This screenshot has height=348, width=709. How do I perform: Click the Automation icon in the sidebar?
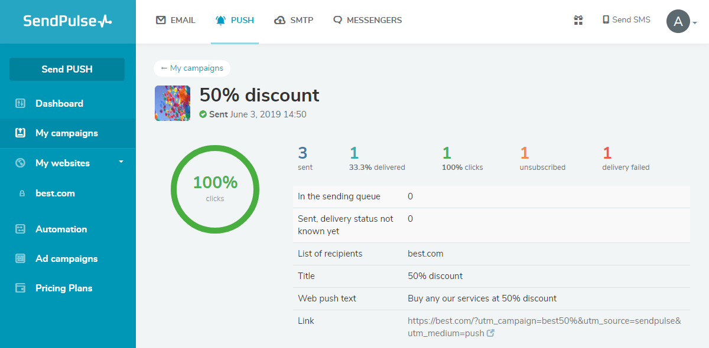point(21,229)
